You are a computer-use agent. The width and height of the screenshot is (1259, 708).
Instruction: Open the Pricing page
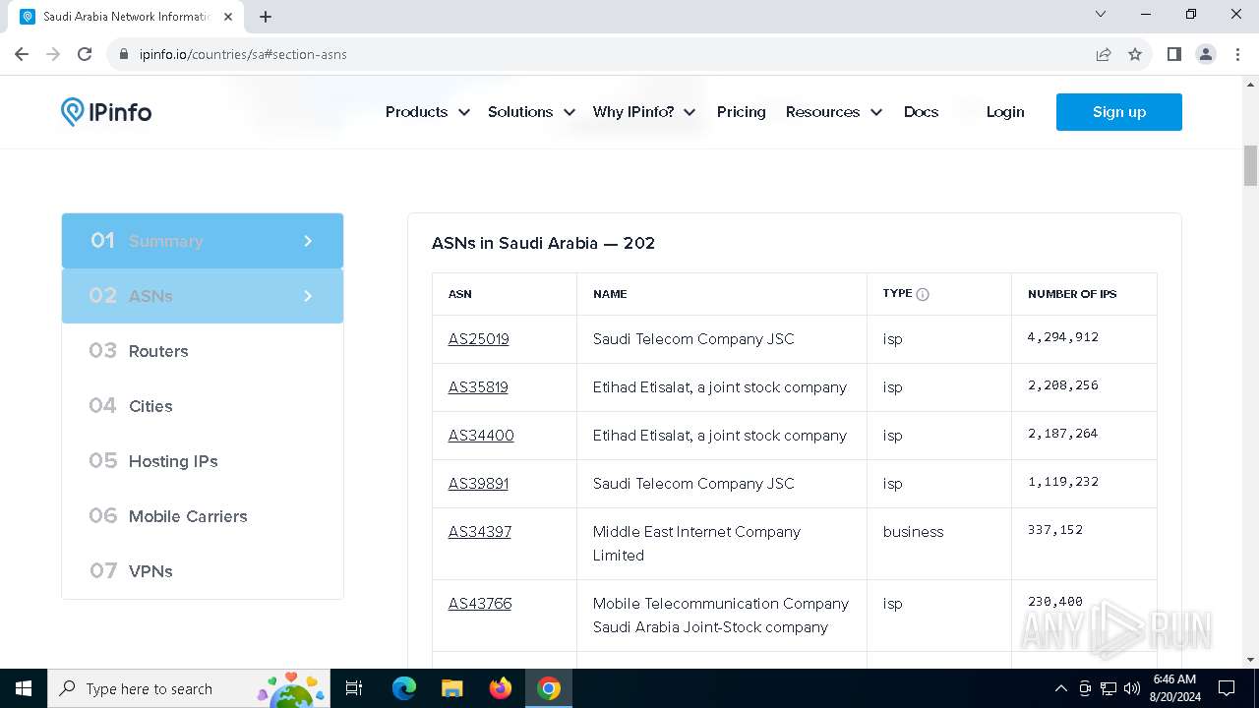tap(742, 112)
